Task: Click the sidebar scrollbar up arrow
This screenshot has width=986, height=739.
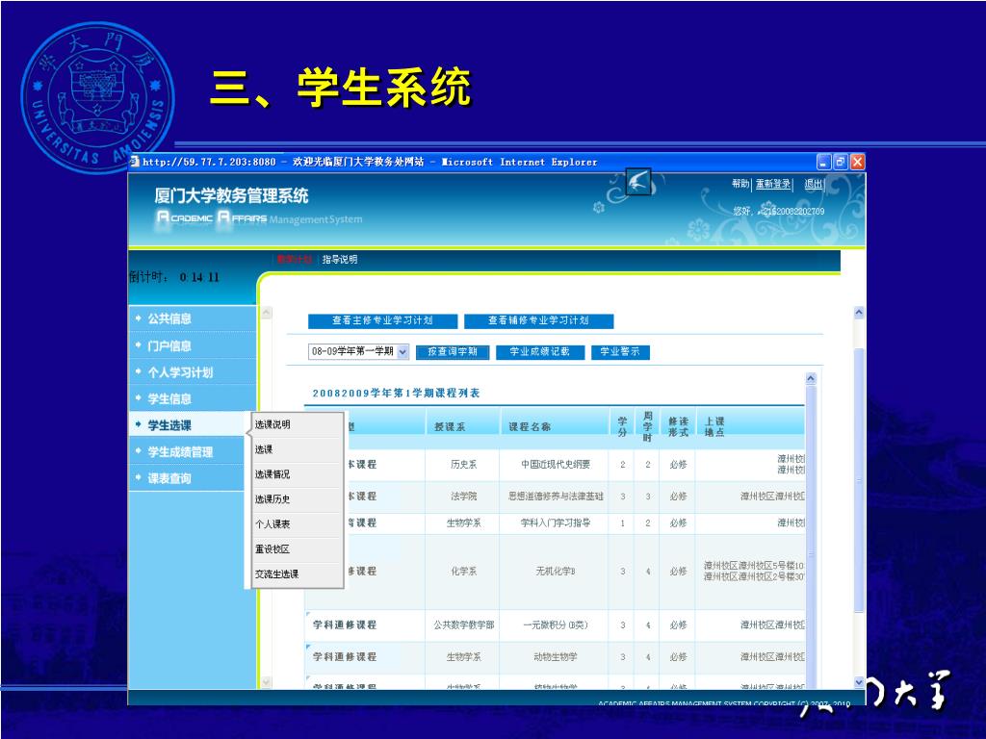Action: pos(266,313)
